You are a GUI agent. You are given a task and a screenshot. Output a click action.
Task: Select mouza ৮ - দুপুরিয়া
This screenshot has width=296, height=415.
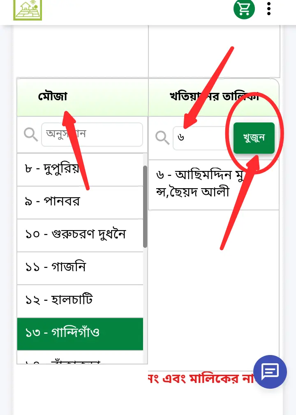click(80, 169)
